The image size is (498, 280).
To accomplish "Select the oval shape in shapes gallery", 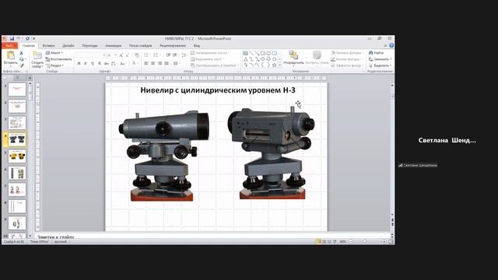I will pos(268,53).
